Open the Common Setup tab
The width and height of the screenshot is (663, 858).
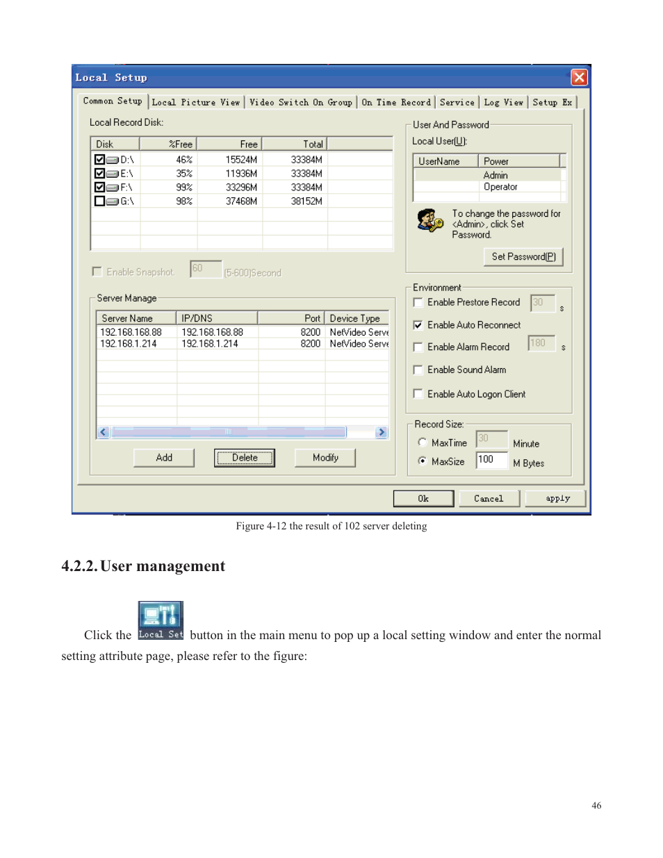click(x=113, y=101)
